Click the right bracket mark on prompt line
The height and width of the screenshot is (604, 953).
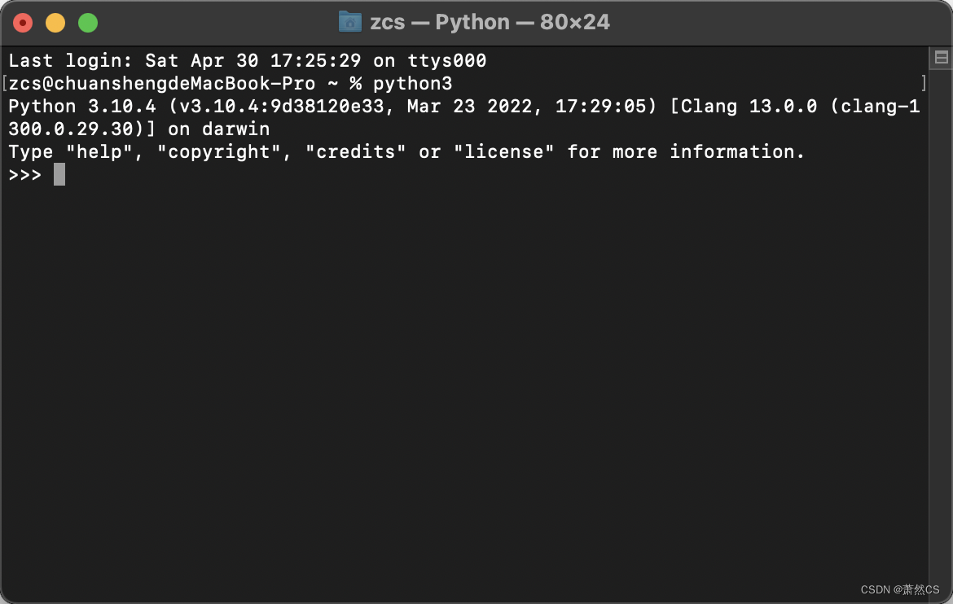click(x=924, y=83)
